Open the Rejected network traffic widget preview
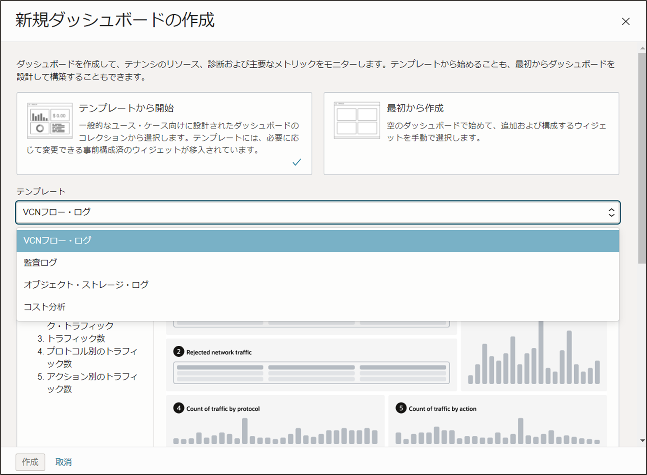The width and height of the screenshot is (647, 475). click(311, 366)
